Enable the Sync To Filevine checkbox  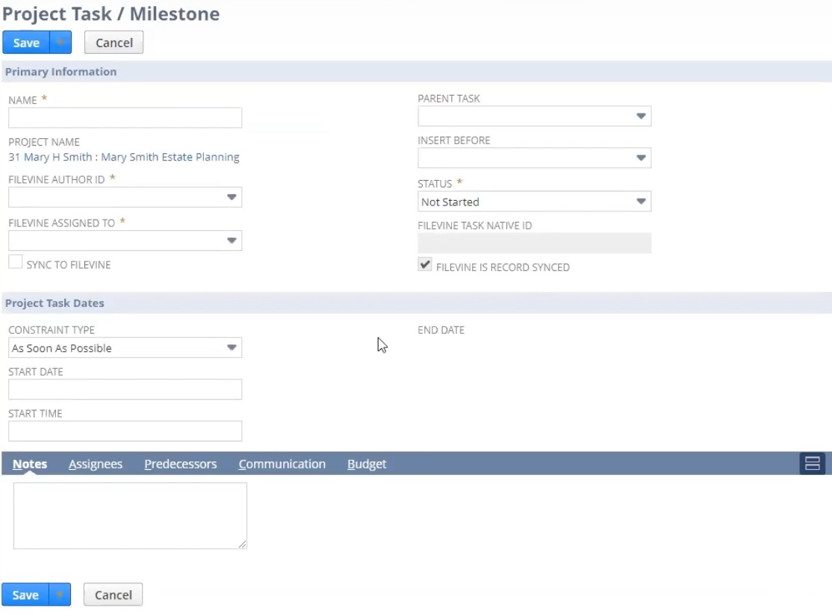pos(16,261)
